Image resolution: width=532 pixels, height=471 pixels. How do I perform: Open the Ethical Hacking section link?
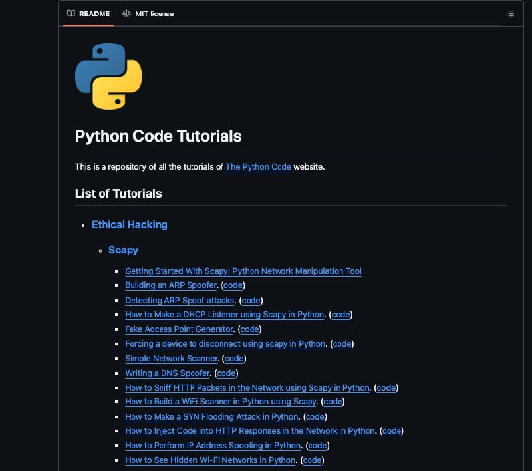click(129, 224)
